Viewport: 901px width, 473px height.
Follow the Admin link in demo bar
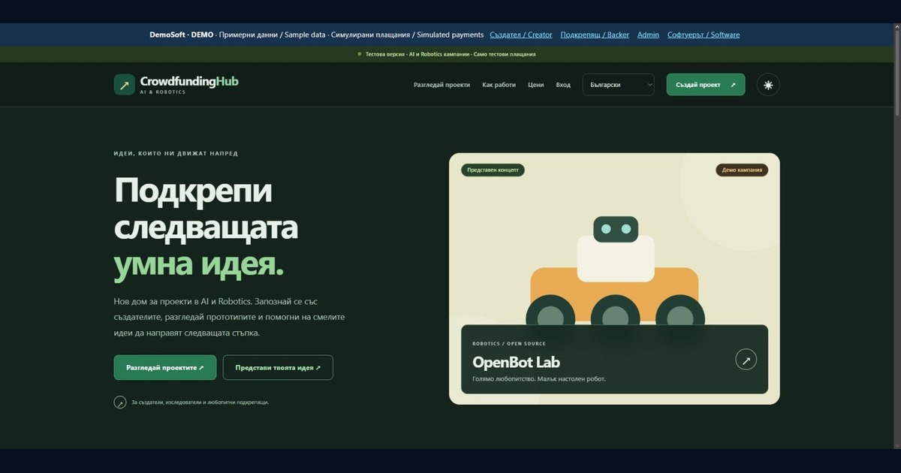[648, 35]
